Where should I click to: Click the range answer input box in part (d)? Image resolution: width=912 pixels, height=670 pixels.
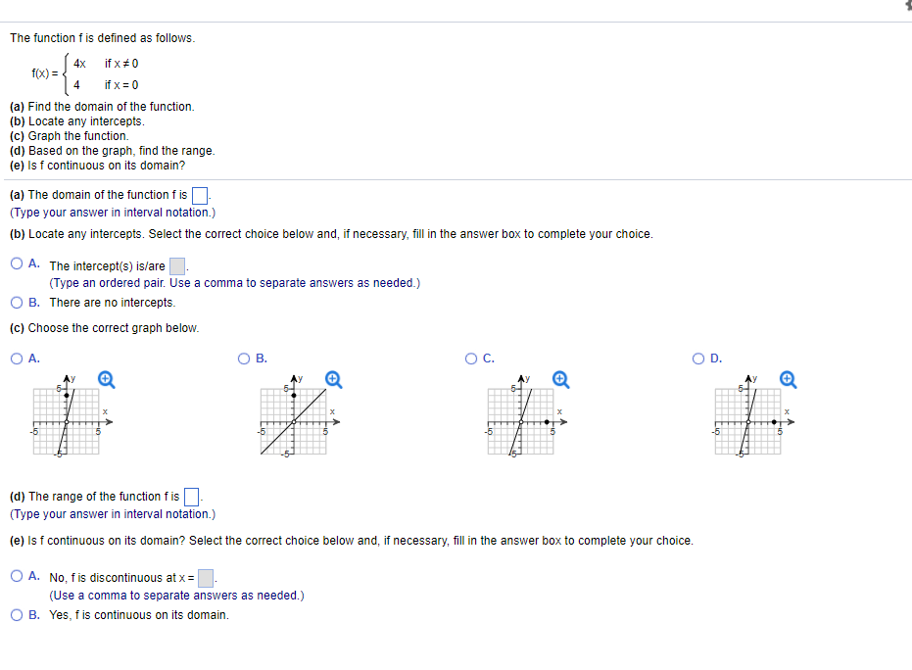[x=190, y=495]
